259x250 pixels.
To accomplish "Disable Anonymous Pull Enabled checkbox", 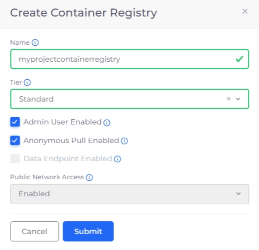I will (x=15, y=140).
